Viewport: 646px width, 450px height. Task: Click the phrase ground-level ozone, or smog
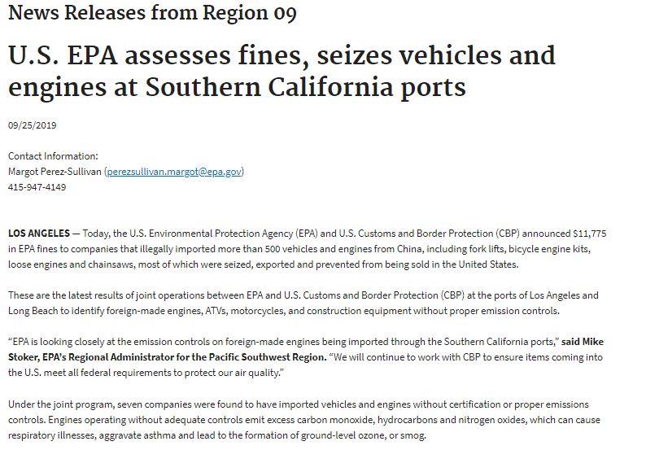pyautogui.click(x=364, y=435)
